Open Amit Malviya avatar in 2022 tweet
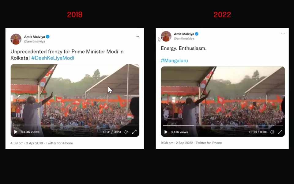The image size is (294, 184). 166,36
